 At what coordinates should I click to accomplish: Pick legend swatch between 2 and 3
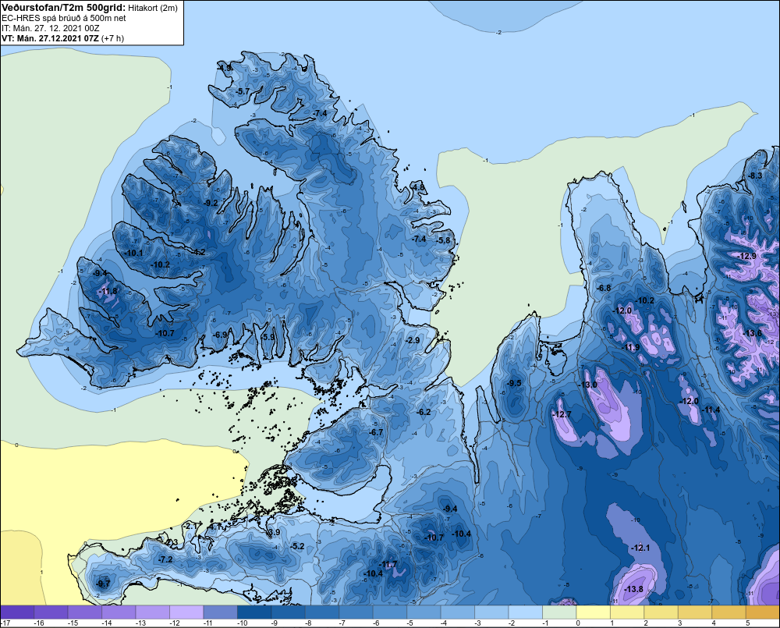click(661, 612)
